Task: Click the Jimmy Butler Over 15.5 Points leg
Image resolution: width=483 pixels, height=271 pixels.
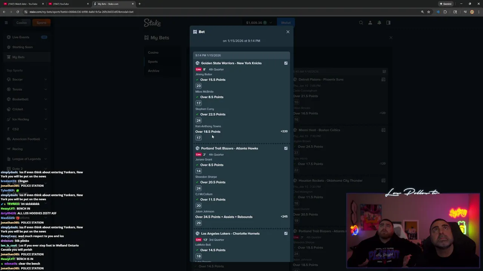Action: tap(213, 80)
